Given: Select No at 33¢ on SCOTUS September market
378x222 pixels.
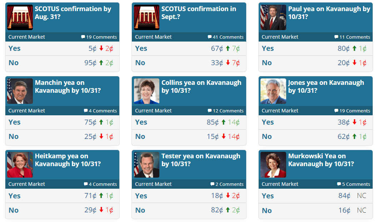Looking at the screenshot, I should (x=189, y=62).
